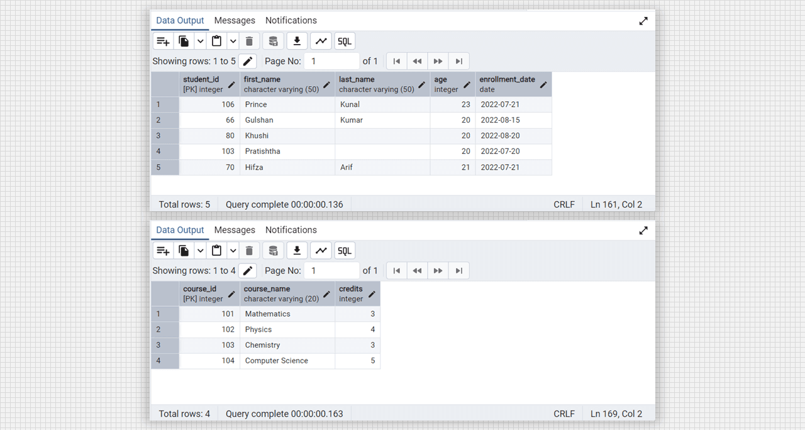
Task: Select row 1 header for Prince
Action: [x=165, y=104]
